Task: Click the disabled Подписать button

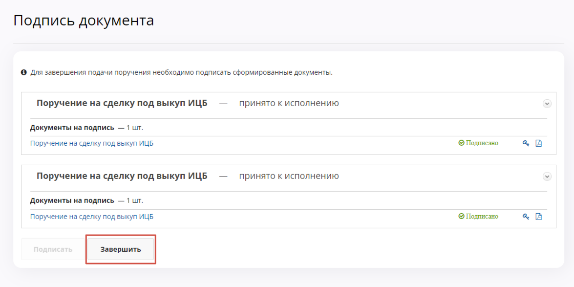Action: pos(53,249)
